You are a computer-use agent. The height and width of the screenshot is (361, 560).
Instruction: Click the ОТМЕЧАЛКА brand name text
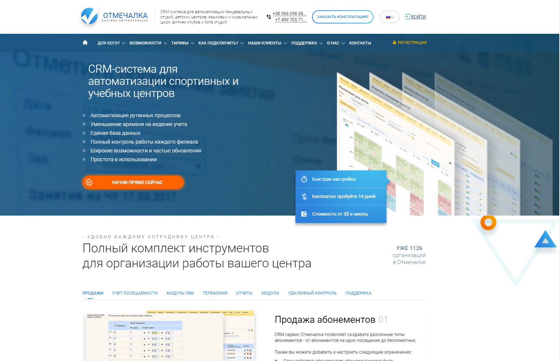(x=125, y=15)
